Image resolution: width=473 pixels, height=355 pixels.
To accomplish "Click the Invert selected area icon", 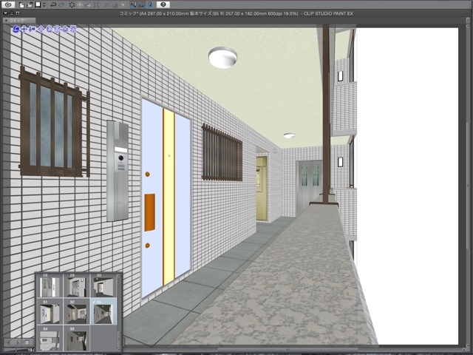I will click(x=115, y=5).
